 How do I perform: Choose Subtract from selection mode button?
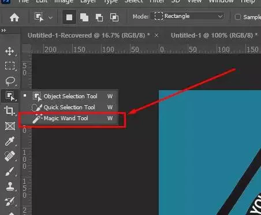point(99,17)
